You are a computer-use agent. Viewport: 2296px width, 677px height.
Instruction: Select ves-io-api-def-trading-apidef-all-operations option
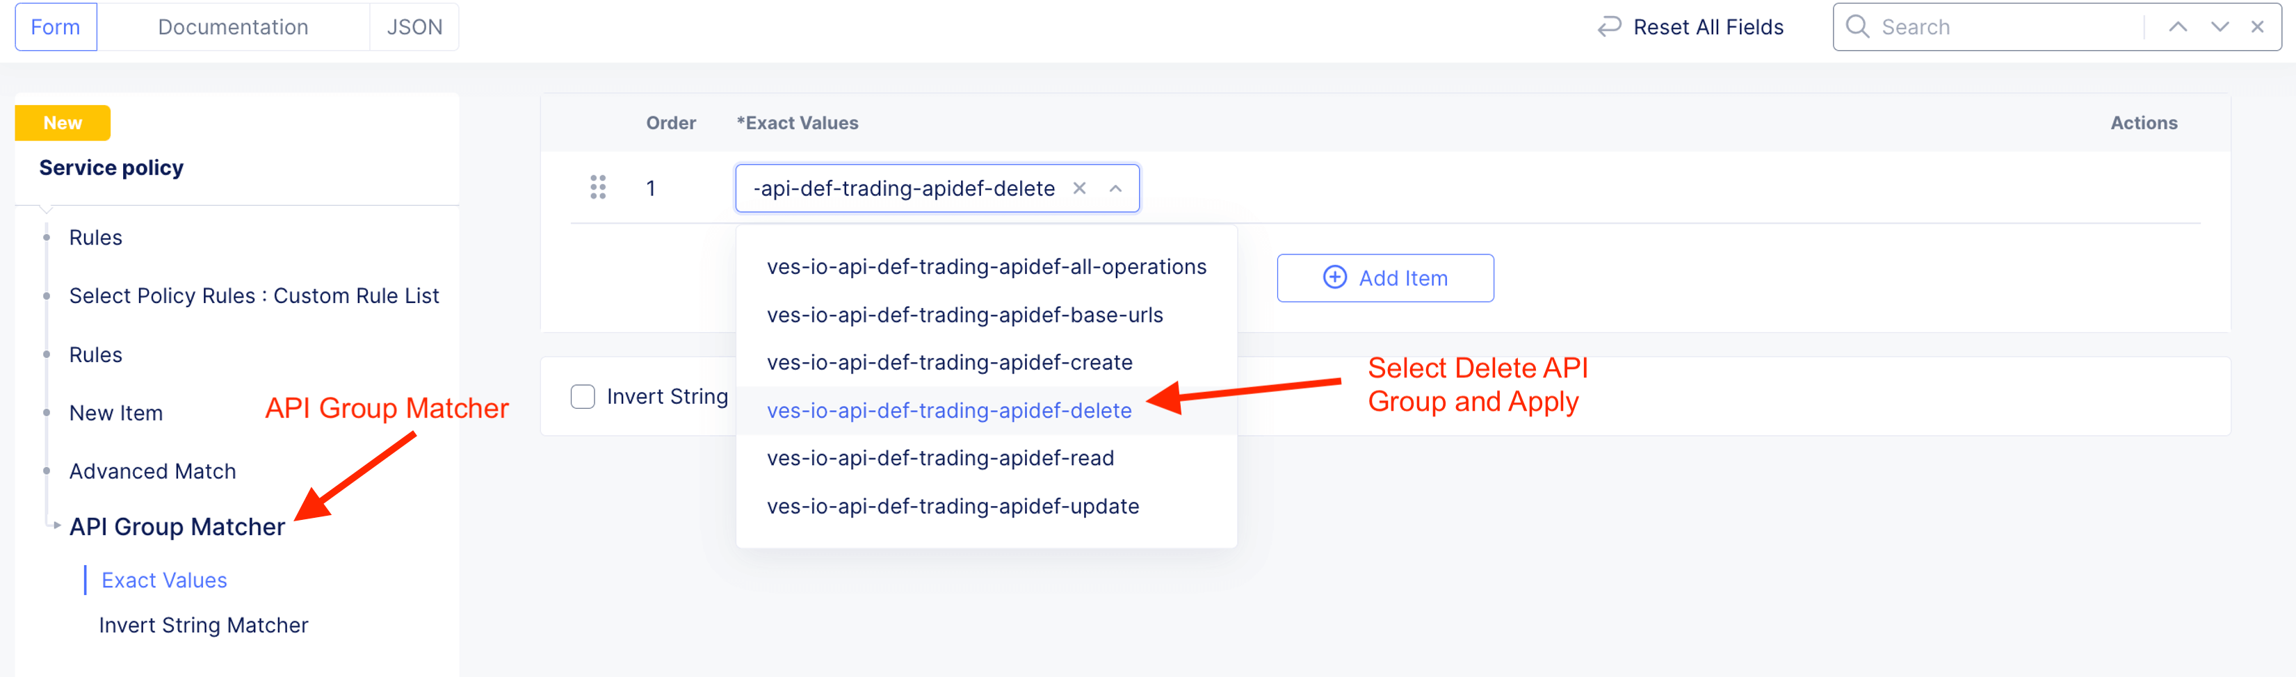[986, 266]
